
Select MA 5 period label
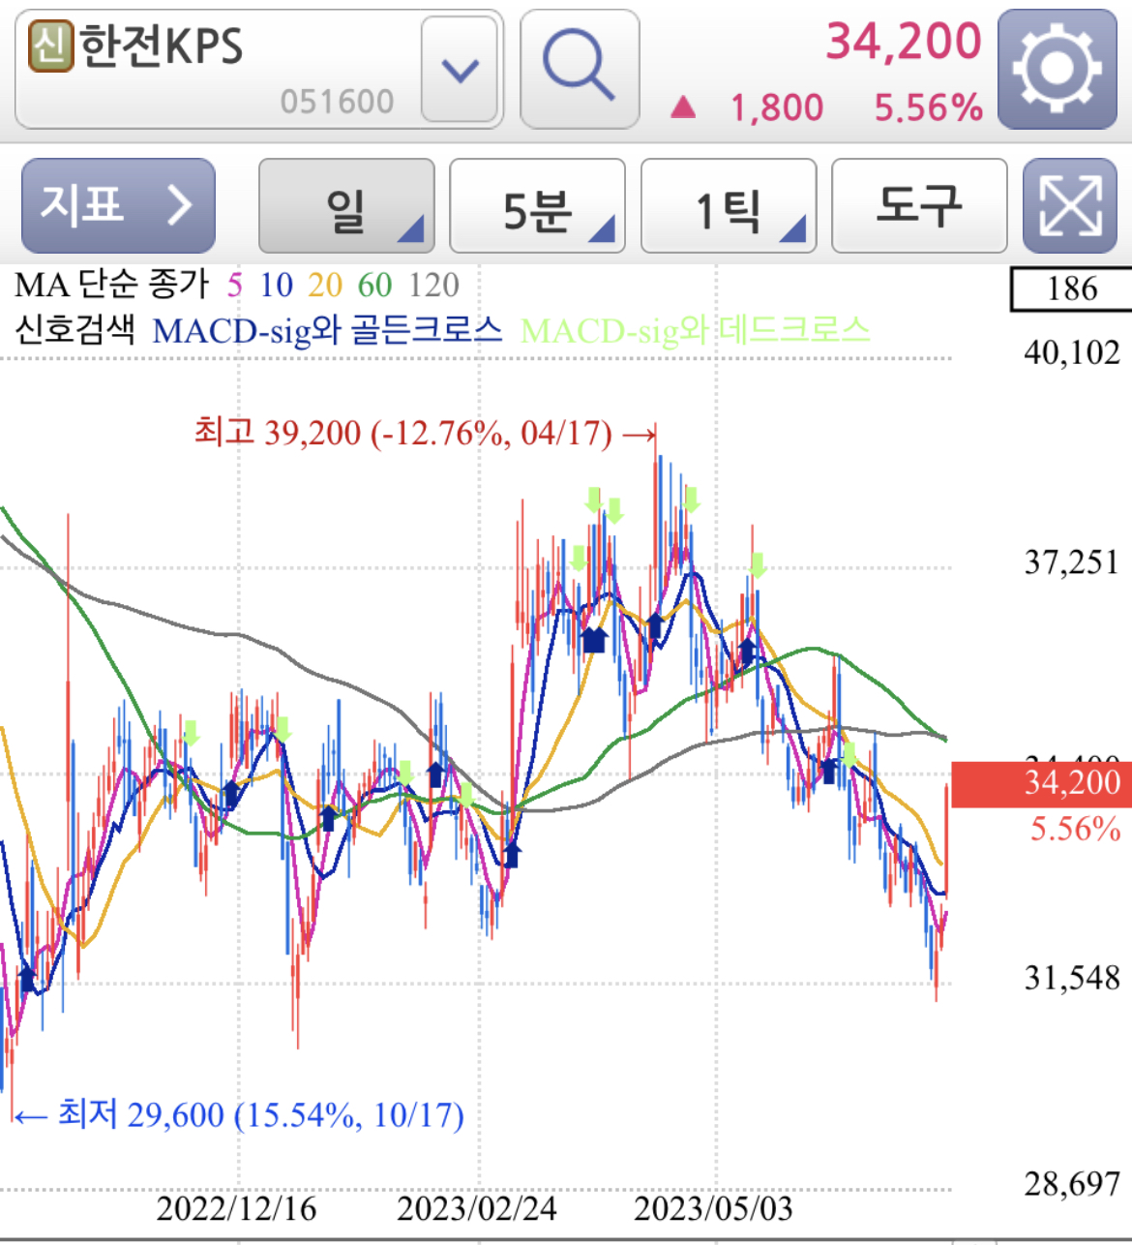(234, 285)
